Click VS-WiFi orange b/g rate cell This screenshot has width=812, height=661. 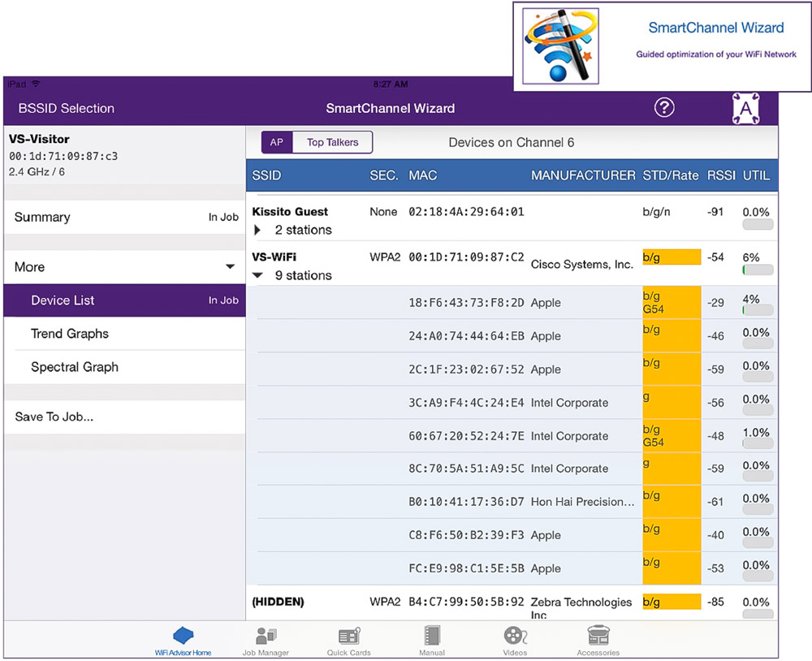click(x=672, y=257)
